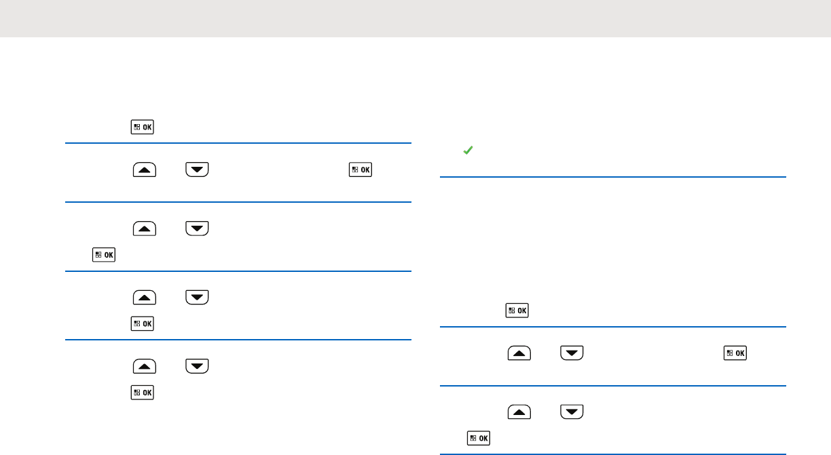This screenshot has height=455, width=831.
Task: Click OK icon below left column's fourth-step arrows
Action: tap(143, 323)
